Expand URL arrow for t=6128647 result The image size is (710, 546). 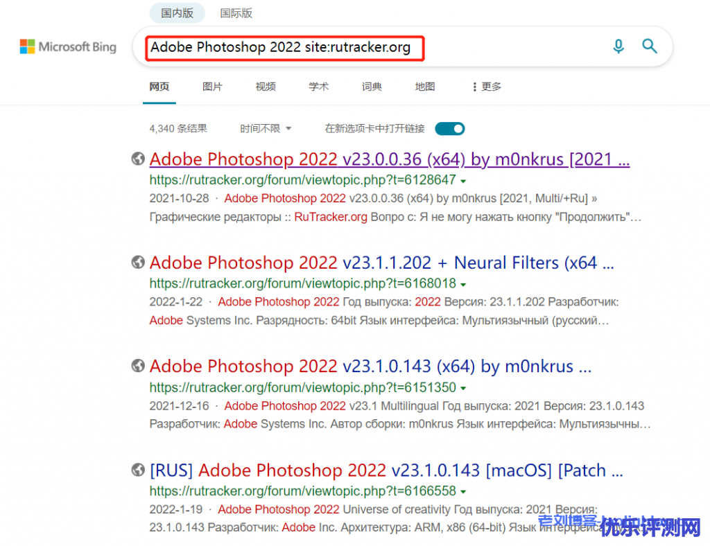coord(463,181)
